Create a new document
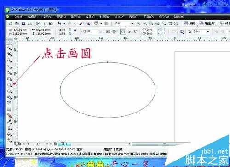Screen dimensions: 230x167 coord(11,24)
